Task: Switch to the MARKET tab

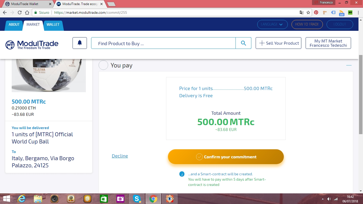Action: point(33,24)
